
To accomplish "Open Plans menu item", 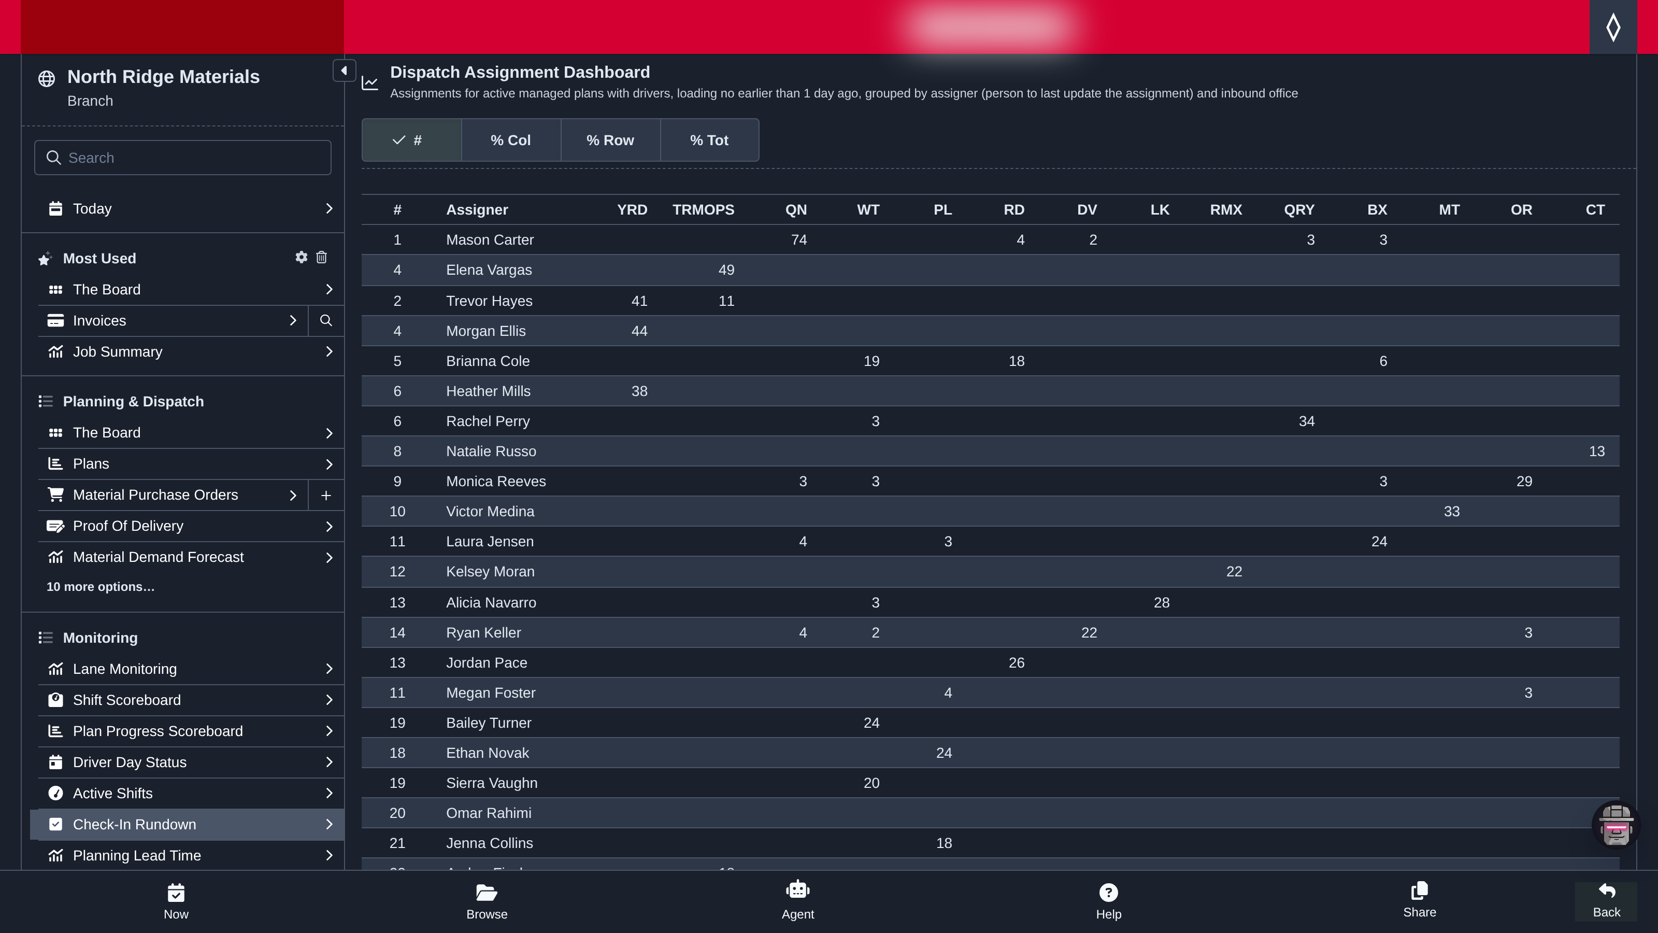I will pyautogui.click(x=191, y=464).
